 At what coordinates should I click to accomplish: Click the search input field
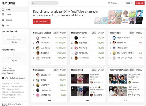pos(44,3)
